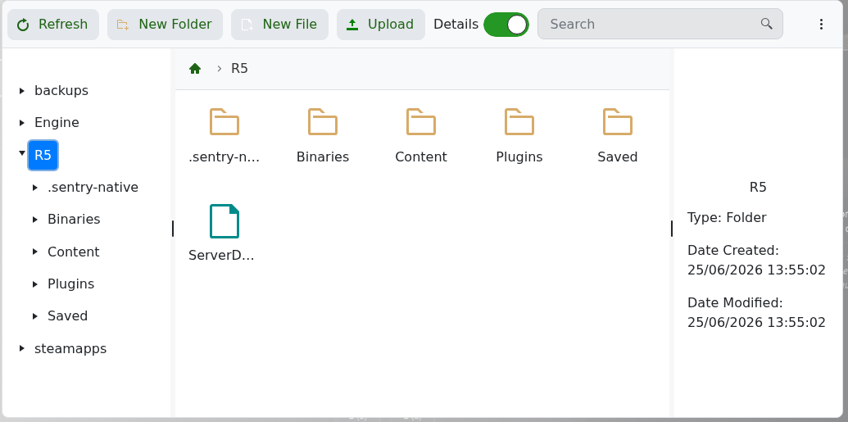This screenshot has width=848, height=422.
Task: Click the Date Modified value text
Action: [x=756, y=323]
